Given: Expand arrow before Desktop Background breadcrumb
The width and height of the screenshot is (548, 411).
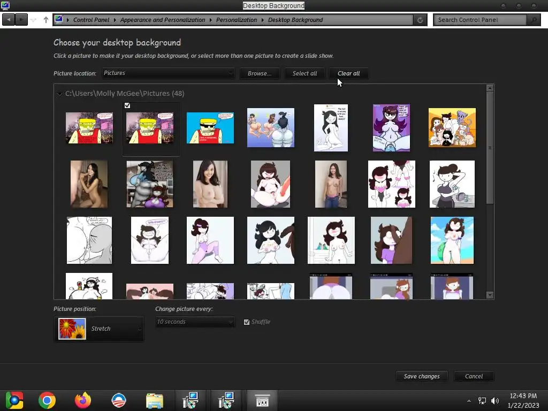Looking at the screenshot, I should point(262,20).
